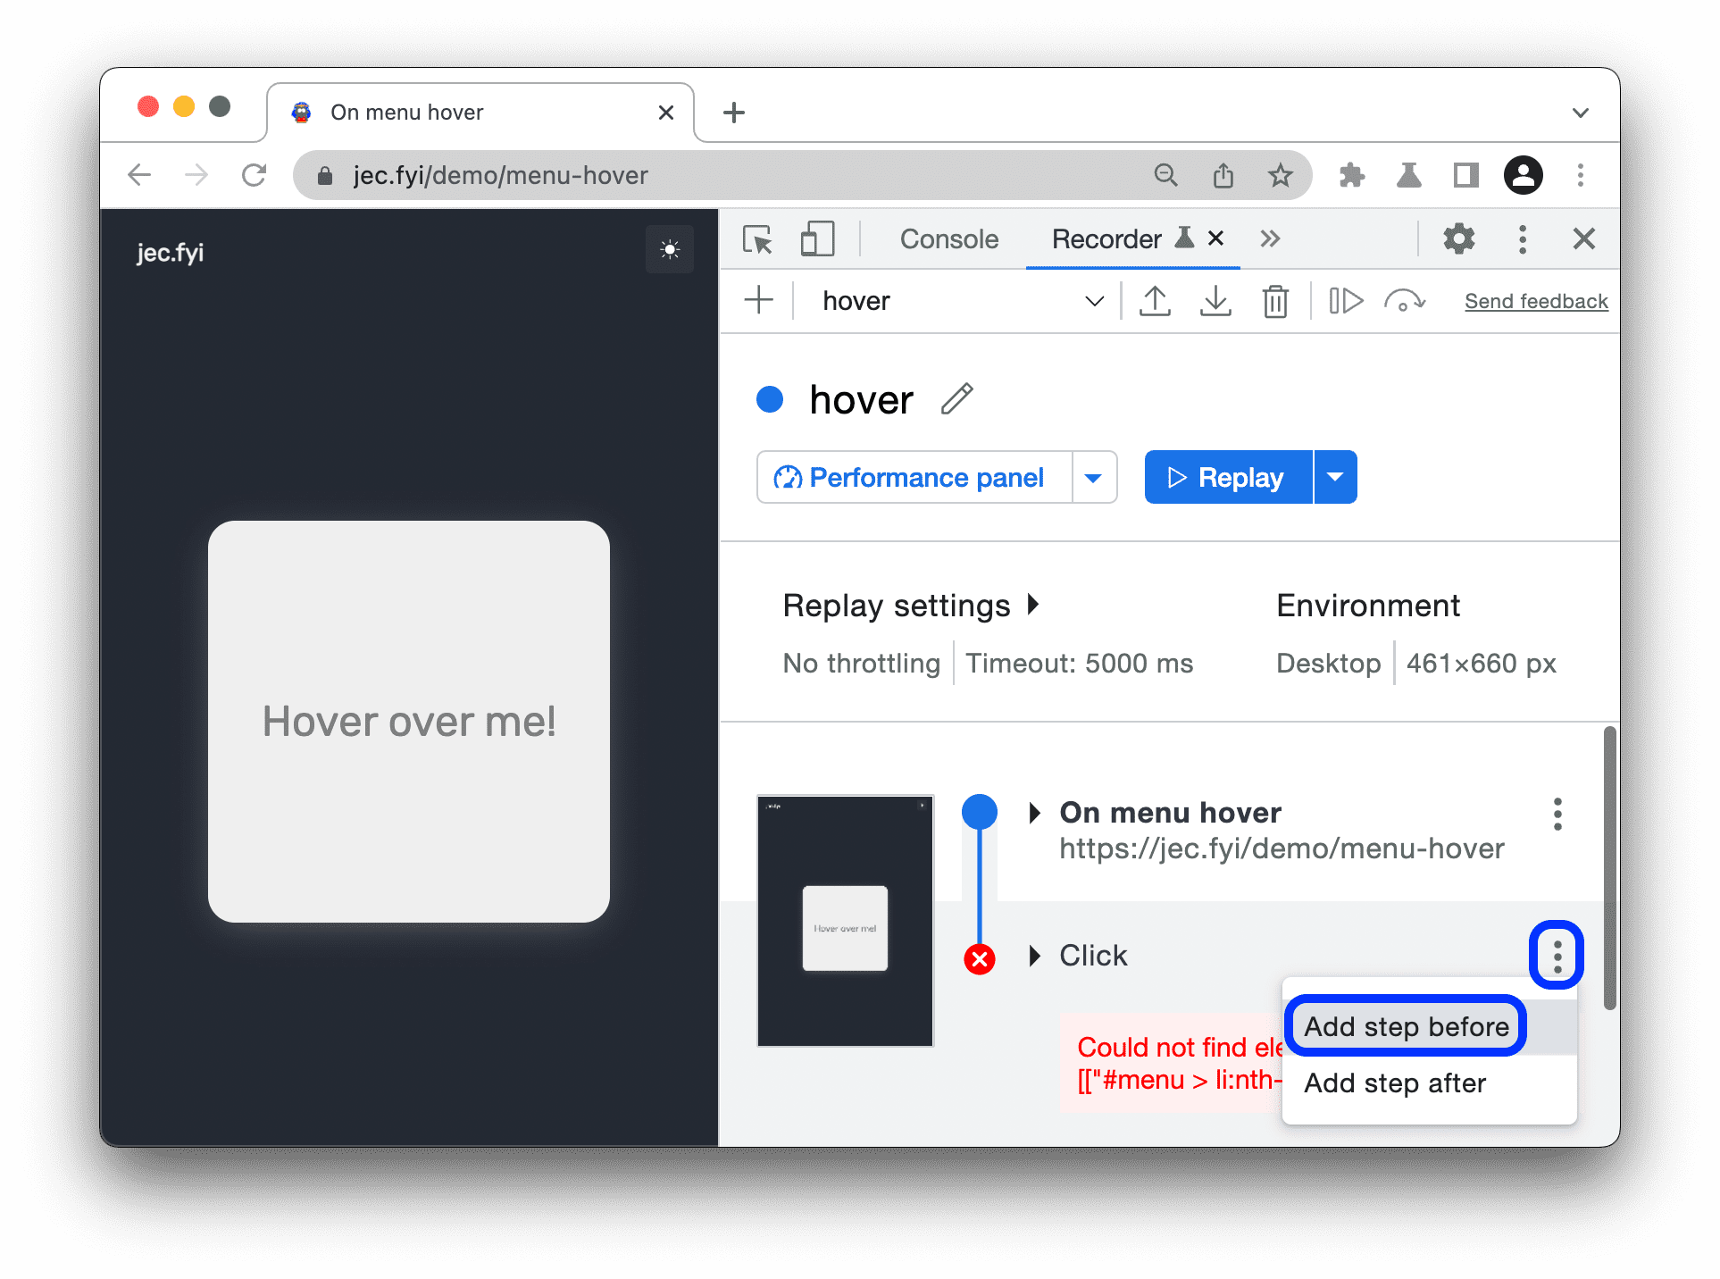The height and width of the screenshot is (1279, 1720).
Task: Click the upload/export recording icon
Action: (x=1154, y=301)
